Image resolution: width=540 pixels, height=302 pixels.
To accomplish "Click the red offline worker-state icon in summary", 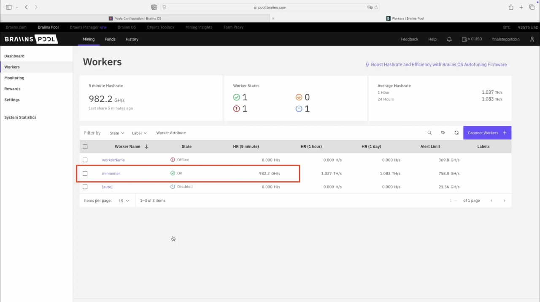I will (x=236, y=109).
